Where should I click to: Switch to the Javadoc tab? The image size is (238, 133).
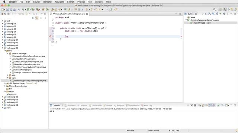click(x=83, y=105)
